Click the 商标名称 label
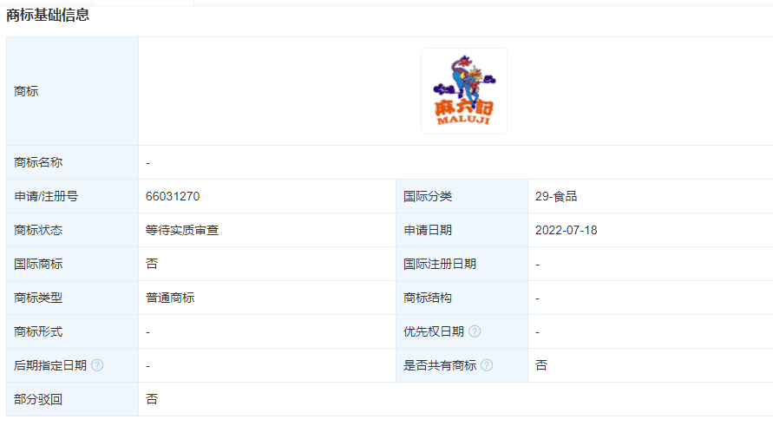This screenshot has width=773, height=426. pyautogui.click(x=38, y=162)
